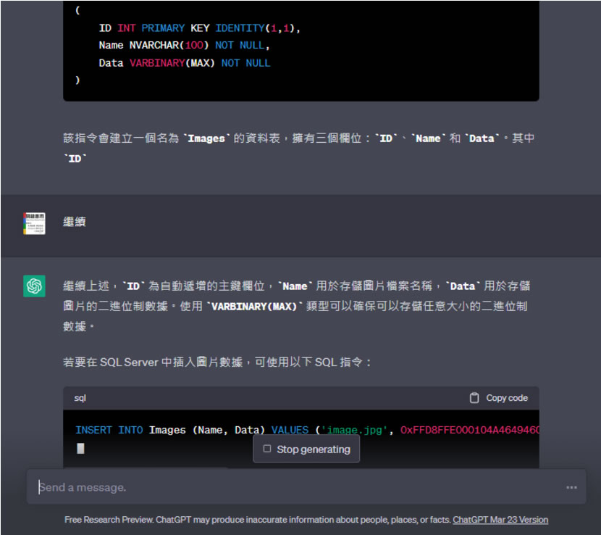The width and height of the screenshot is (601, 535).
Task: Click the inline `VARBINARY(MAX)` code in the reply
Action: [x=253, y=307]
